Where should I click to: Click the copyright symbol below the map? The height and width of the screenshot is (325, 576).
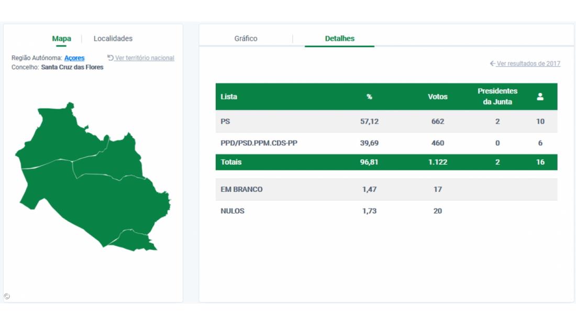pyautogui.click(x=7, y=296)
